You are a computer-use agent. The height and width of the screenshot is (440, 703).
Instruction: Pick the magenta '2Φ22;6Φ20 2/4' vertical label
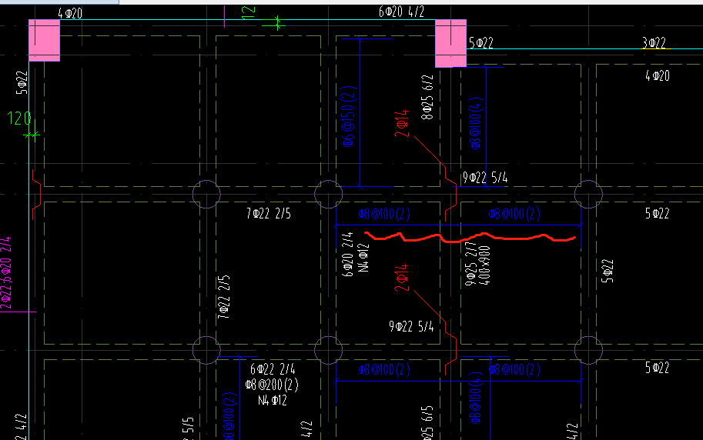click(x=6, y=273)
